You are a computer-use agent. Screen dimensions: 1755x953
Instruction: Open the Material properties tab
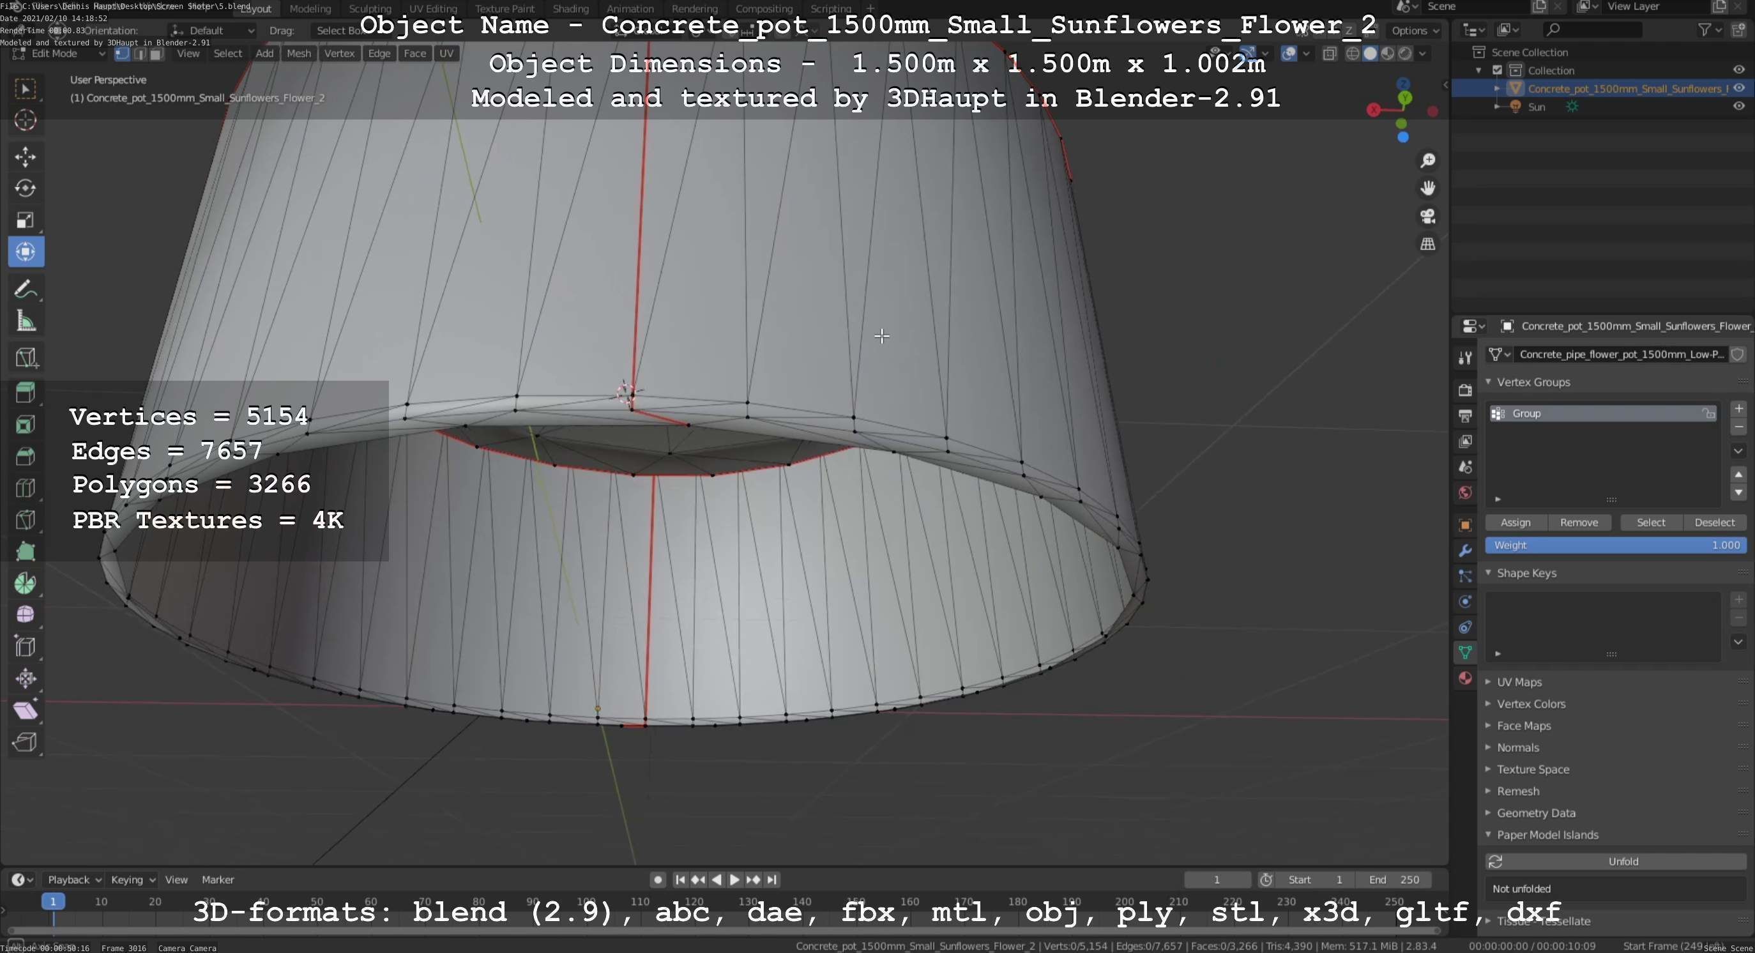1465,678
